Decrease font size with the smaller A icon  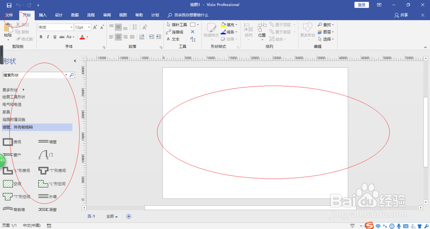pyautogui.click(x=102, y=28)
